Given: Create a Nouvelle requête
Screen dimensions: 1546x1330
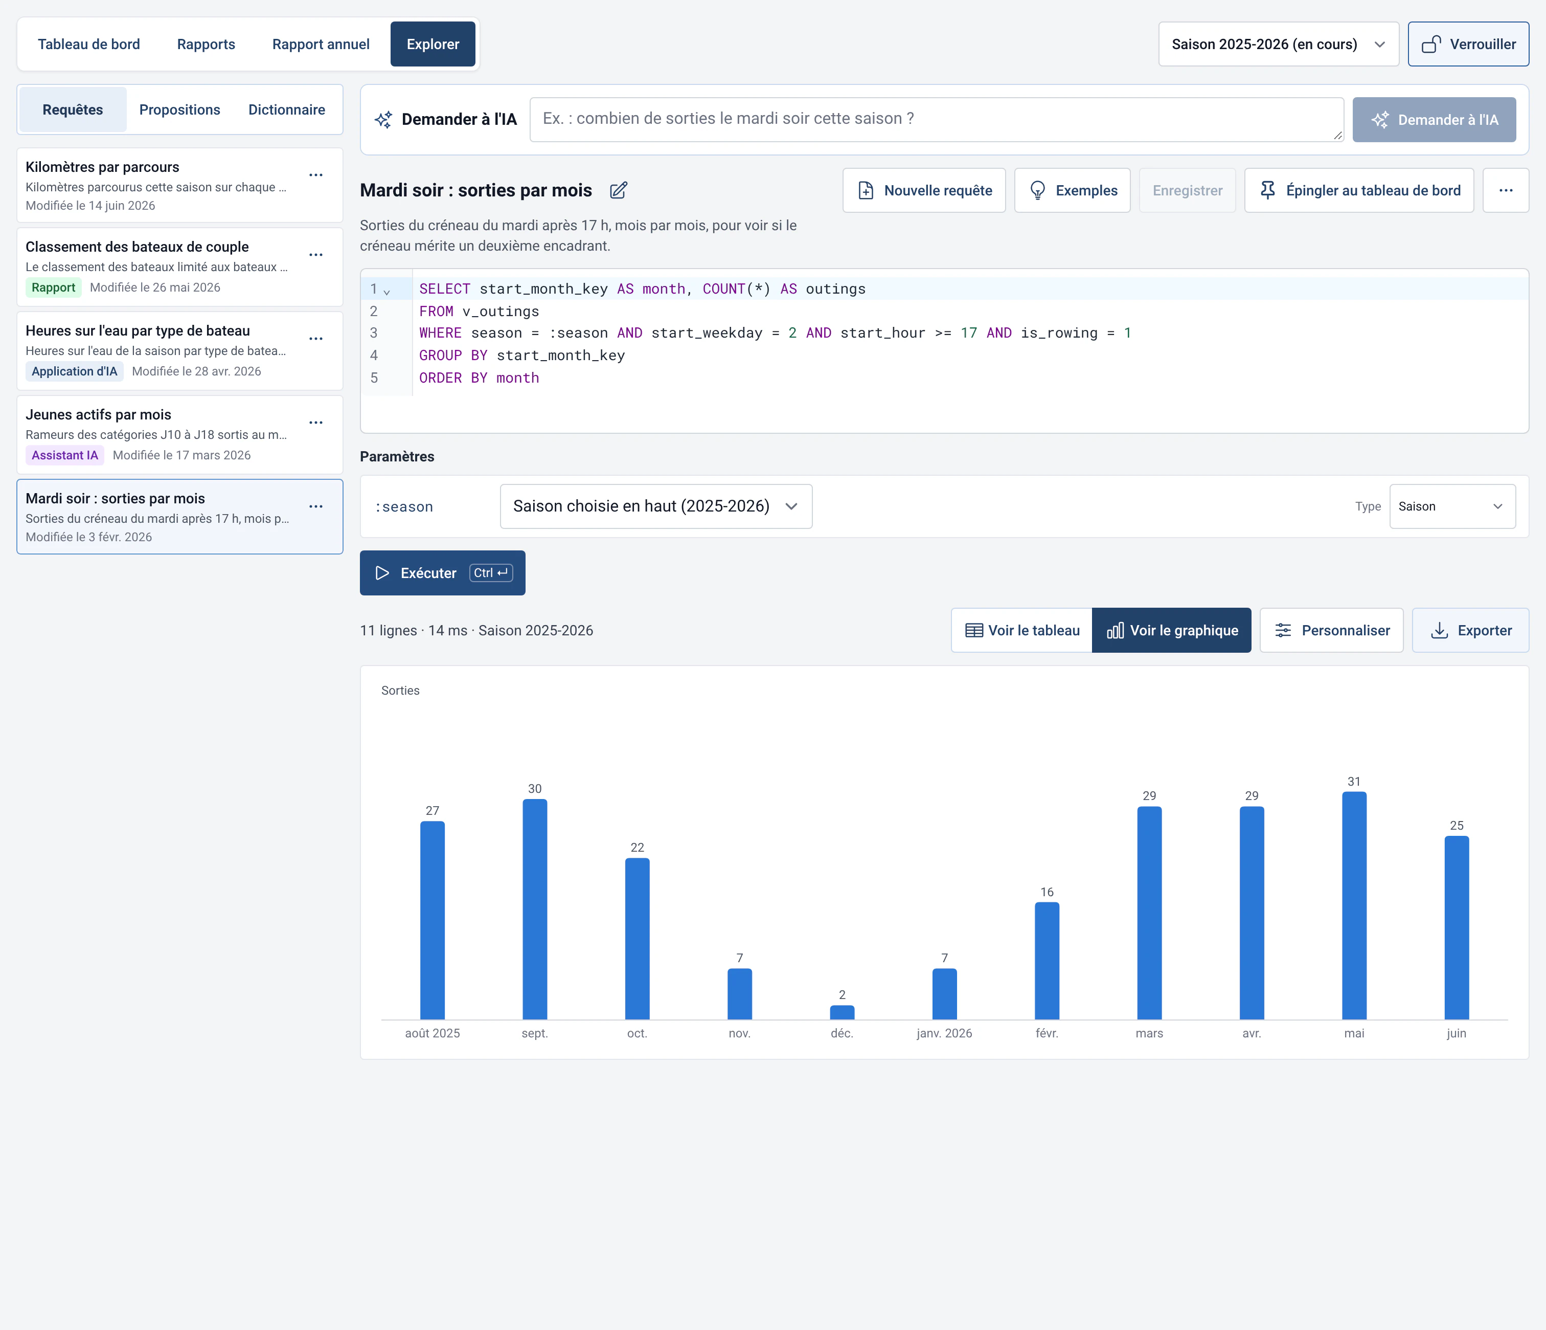Looking at the screenshot, I should tap(924, 190).
